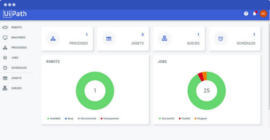The image size is (270, 140).
Task: Click the JOBS chart title
Action: [162, 62]
